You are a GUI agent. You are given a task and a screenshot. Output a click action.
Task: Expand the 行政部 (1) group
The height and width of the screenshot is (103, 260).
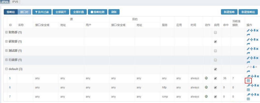tap(6, 60)
